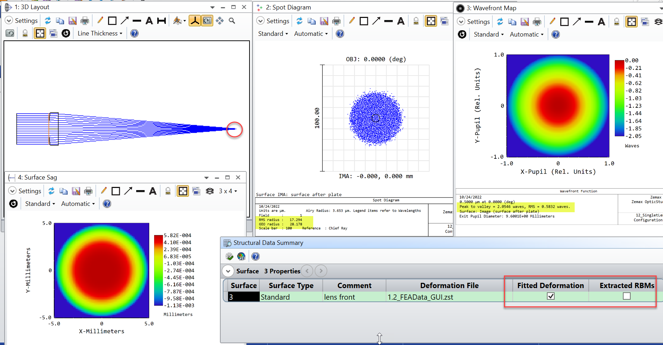Select the pencil annotation tool in 3D Layout
The width and height of the screenshot is (663, 345).
pos(100,21)
